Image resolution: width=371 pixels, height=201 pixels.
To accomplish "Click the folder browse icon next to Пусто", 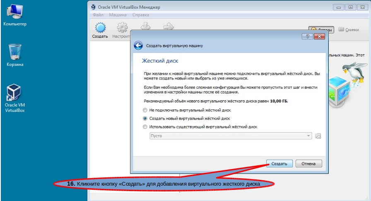I will pos(318,136).
